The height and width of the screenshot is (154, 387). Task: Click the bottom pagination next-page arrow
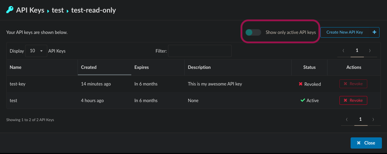[373, 119]
